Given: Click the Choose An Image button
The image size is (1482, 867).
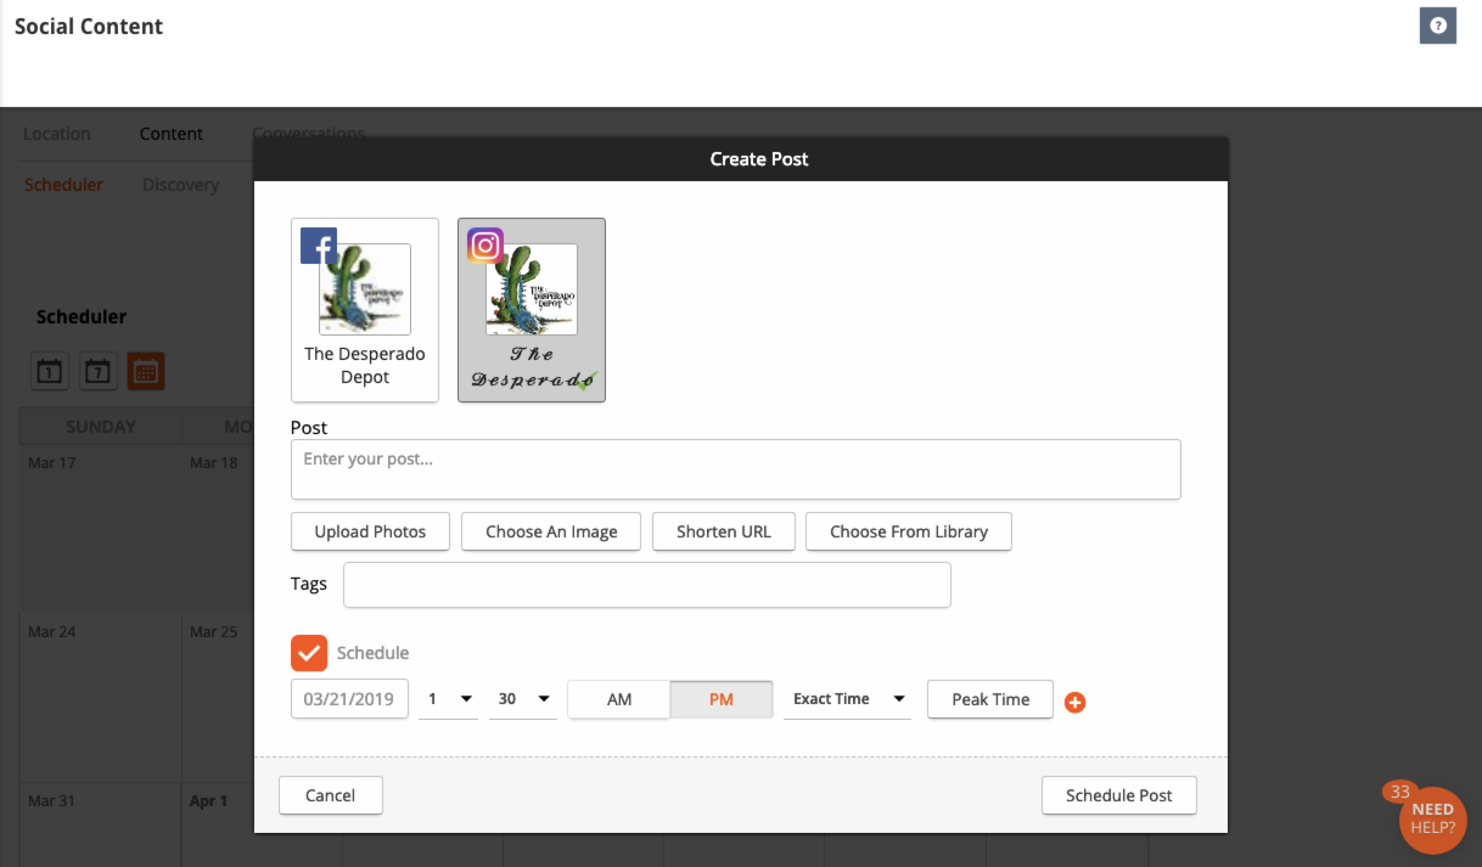Looking at the screenshot, I should pyautogui.click(x=551, y=531).
